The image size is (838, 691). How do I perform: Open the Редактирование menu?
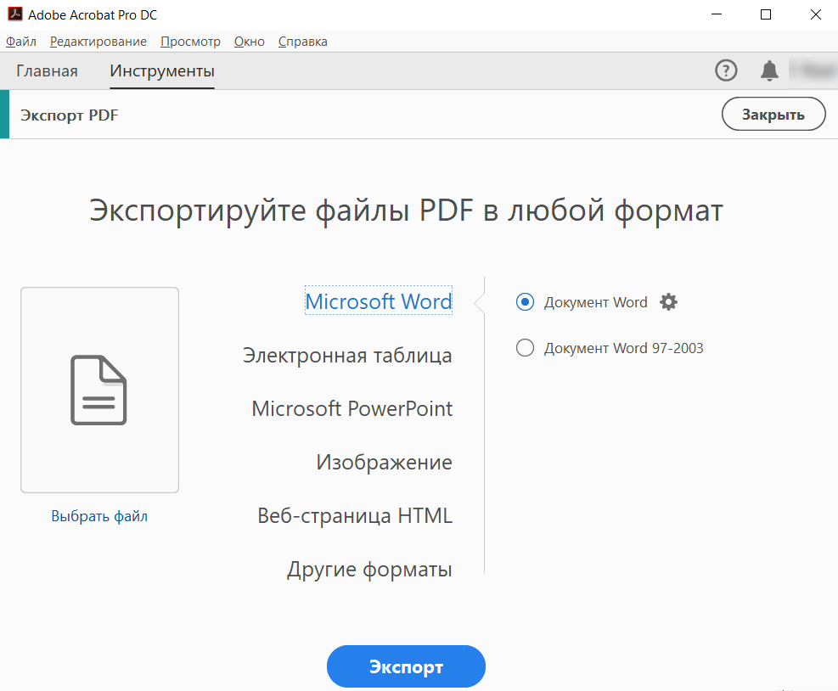98,42
